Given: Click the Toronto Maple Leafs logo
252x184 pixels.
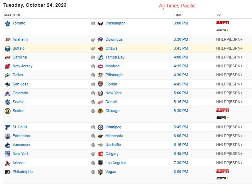Looking at the screenshot, I should coord(7,23).
